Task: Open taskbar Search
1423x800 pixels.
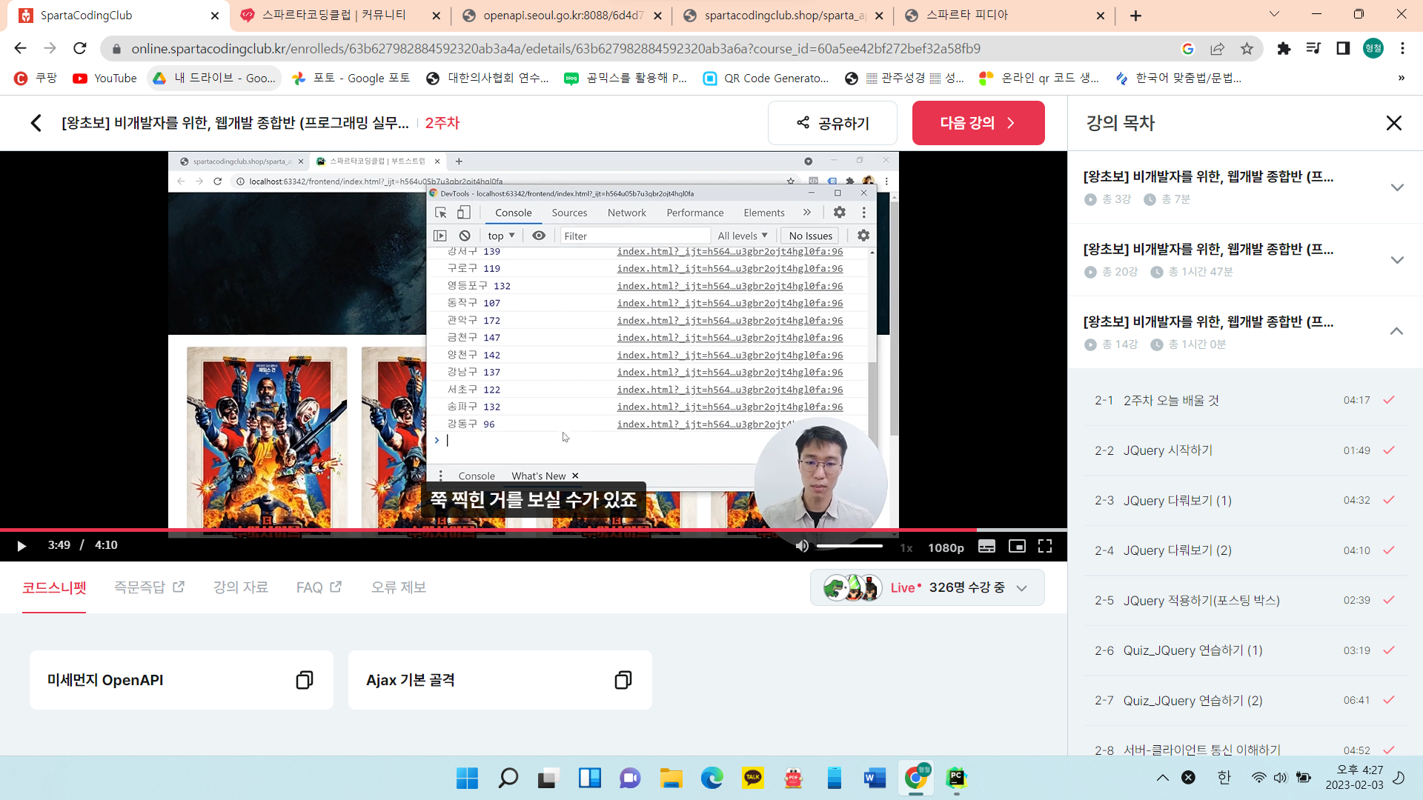Action: tap(508, 778)
